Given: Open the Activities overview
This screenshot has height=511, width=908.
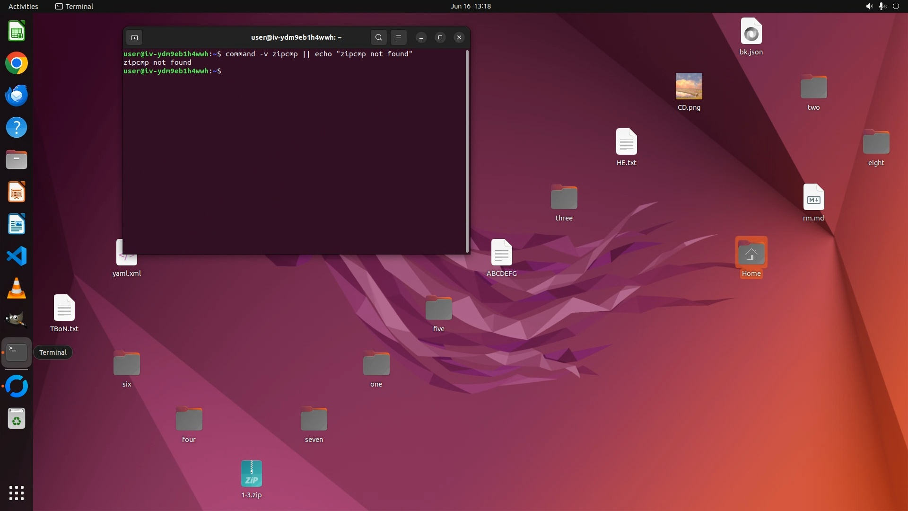Looking at the screenshot, I should 23,6.
